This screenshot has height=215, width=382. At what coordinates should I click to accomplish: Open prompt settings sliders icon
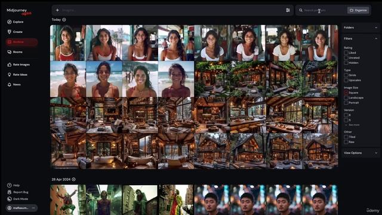click(288, 10)
